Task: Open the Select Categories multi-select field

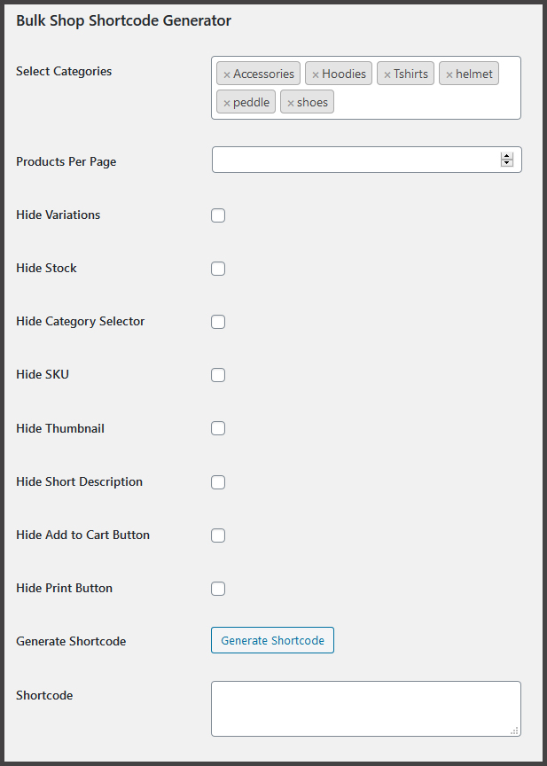Action: point(426,103)
